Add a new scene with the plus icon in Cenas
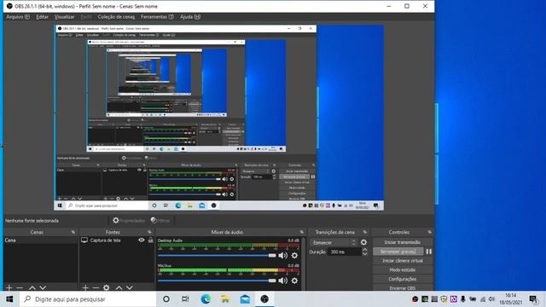The height and width of the screenshot is (307, 546). tap(9, 288)
